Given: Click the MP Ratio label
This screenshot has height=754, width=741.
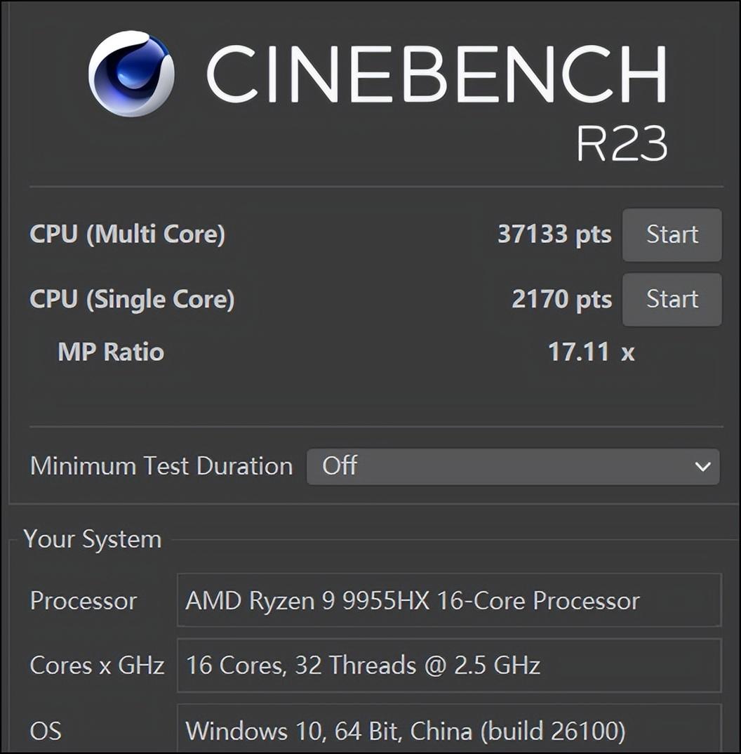Looking at the screenshot, I should (111, 352).
